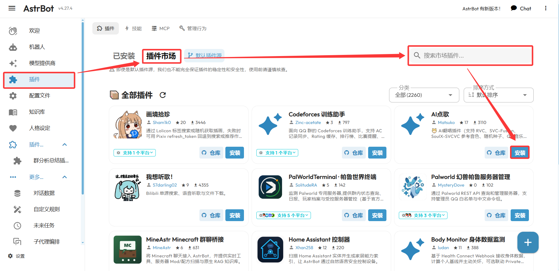Click the 画境拾珍 plugin avatar
The image size is (559, 271).
pyautogui.click(x=127, y=125)
